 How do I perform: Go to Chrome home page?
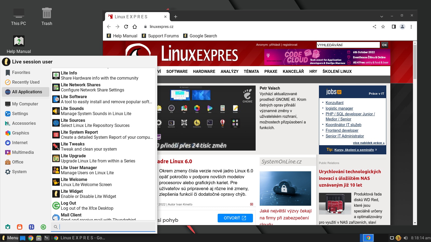pos(135,27)
